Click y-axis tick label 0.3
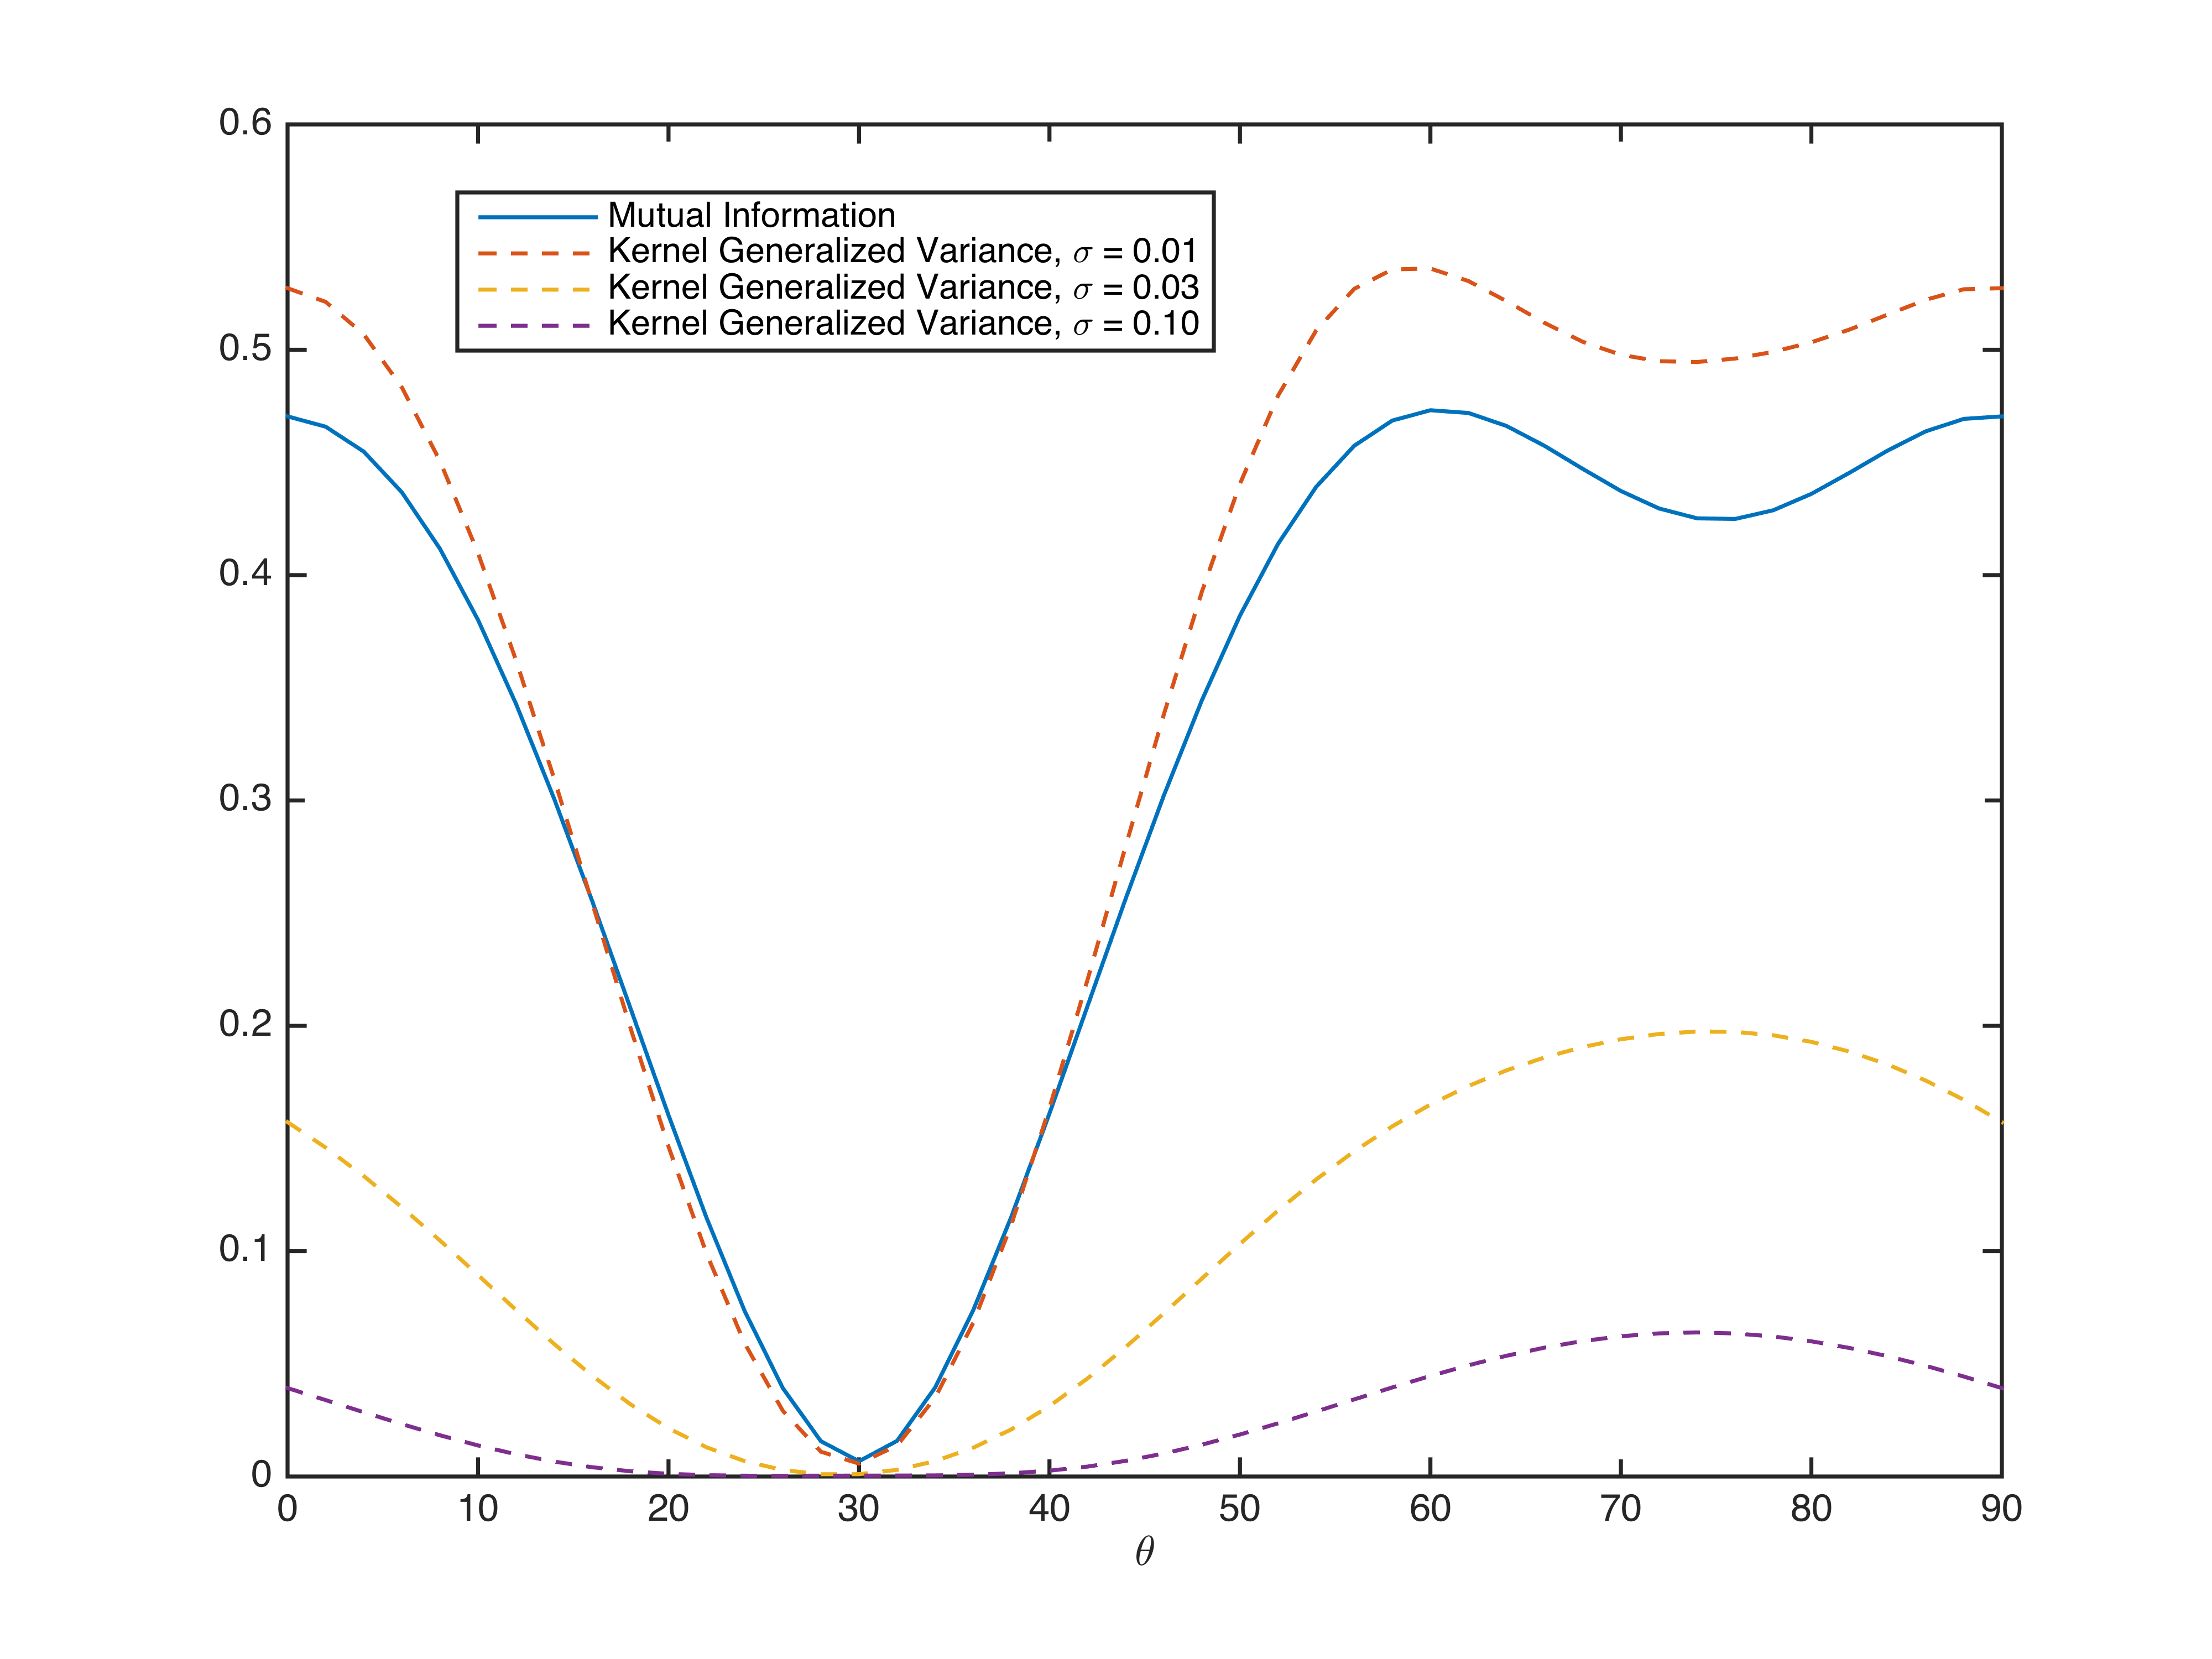Screen dimensions: 2212x1659 245,799
